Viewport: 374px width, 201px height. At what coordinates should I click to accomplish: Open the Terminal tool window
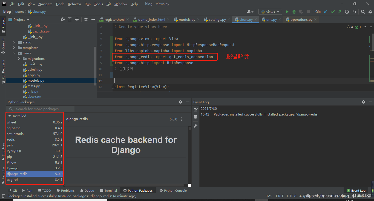coord(108,191)
